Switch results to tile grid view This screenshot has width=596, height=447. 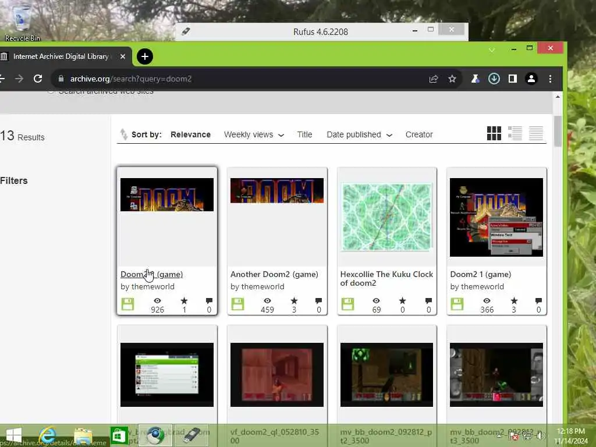[494, 133]
